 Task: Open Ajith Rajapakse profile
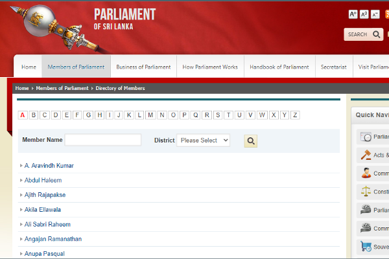coord(45,195)
